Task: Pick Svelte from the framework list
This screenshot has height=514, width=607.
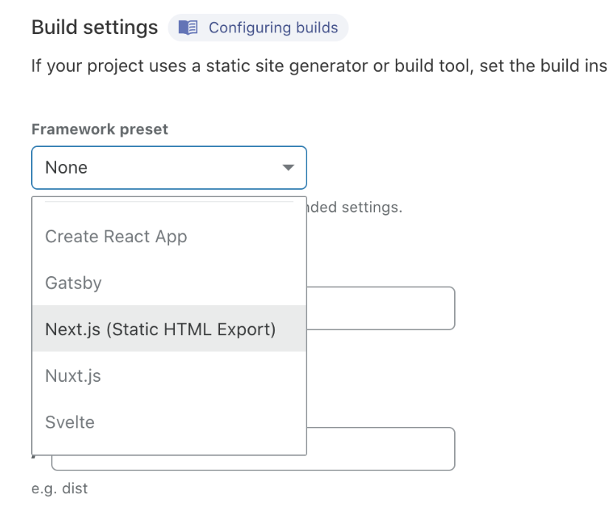Action: tap(169, 422)
